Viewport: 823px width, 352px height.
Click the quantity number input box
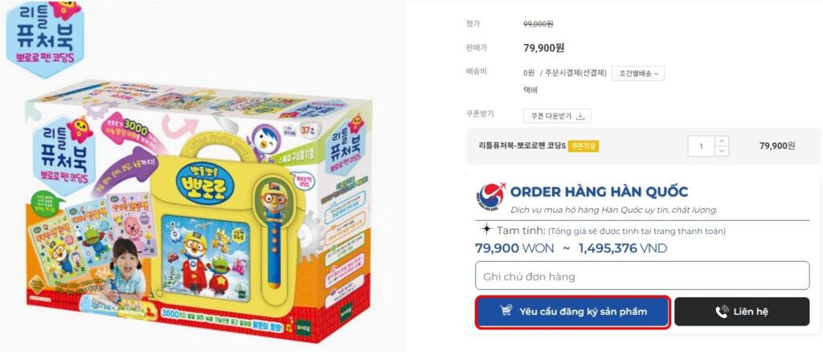tap(701, 146)
